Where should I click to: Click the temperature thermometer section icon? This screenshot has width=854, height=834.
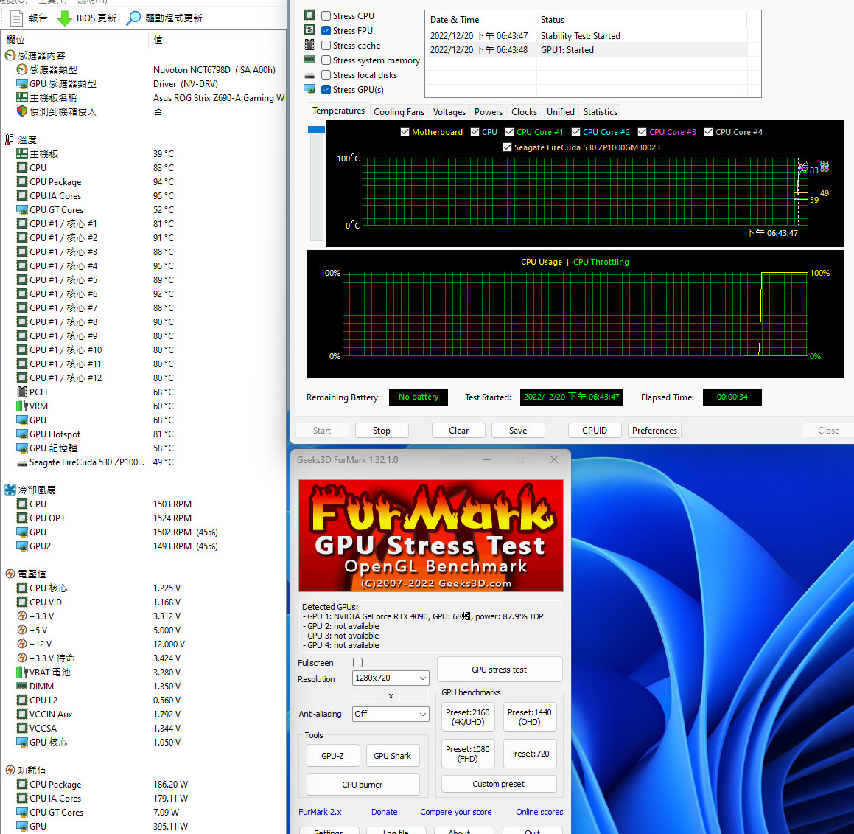(10, 139)
